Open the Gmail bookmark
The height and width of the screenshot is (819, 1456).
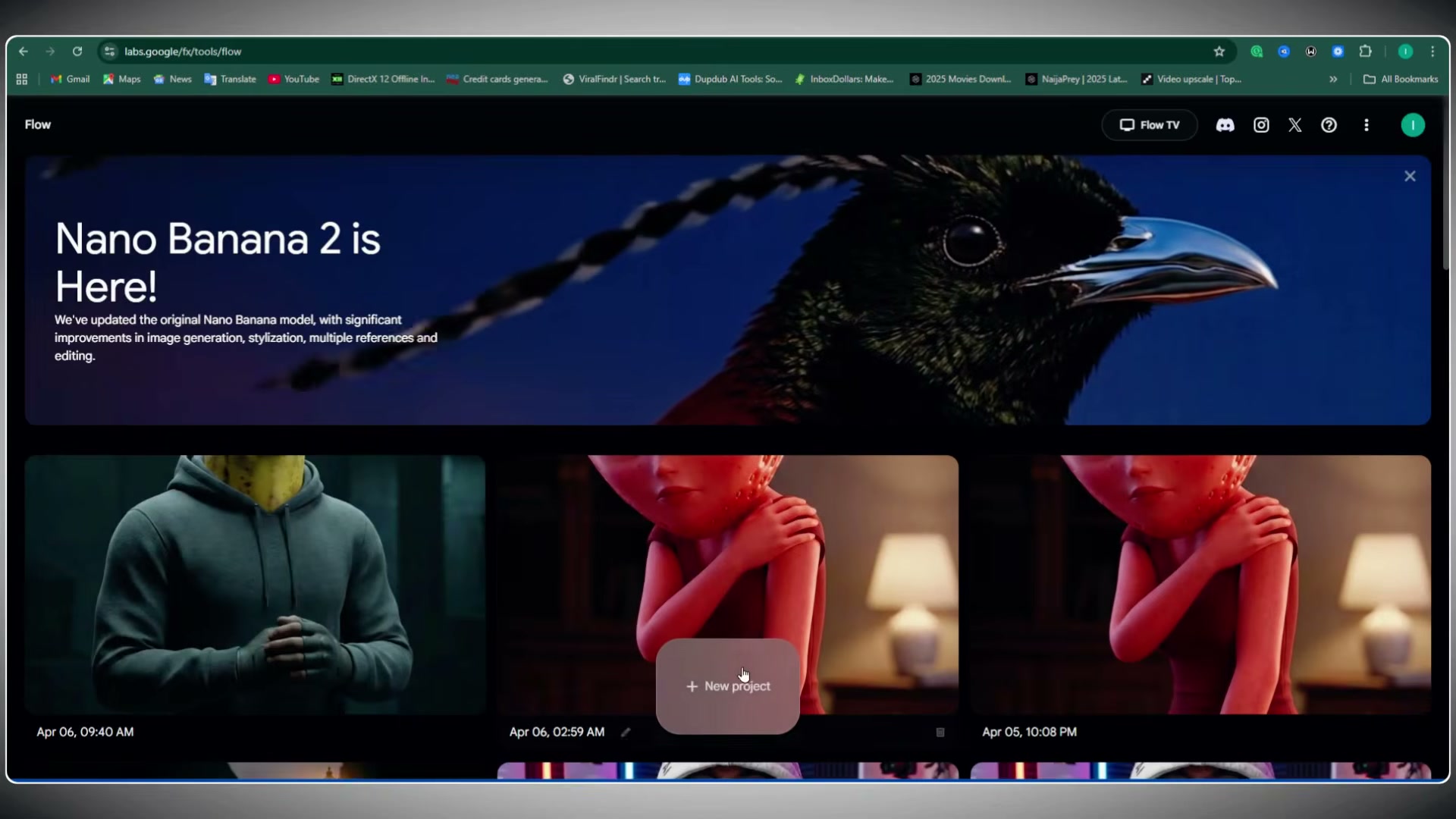coord(70,79)
